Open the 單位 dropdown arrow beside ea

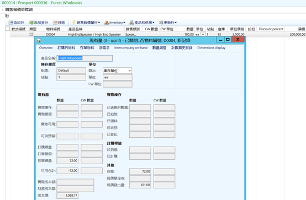coord(203,35)
